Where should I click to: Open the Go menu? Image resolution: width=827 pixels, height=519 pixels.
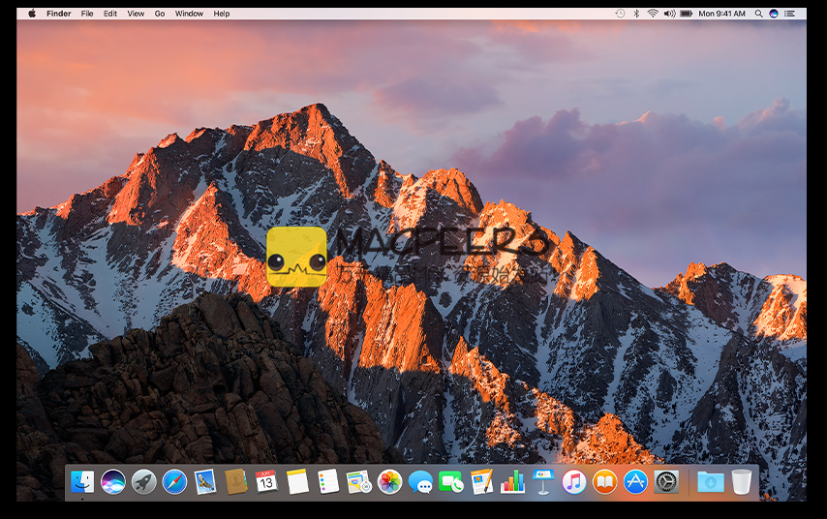[x=160, y=14]
